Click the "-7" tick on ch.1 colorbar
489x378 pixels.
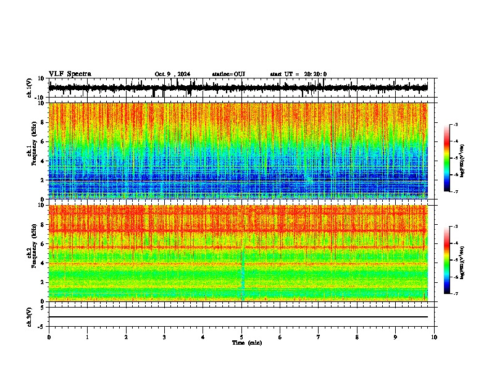pos(455,191)
